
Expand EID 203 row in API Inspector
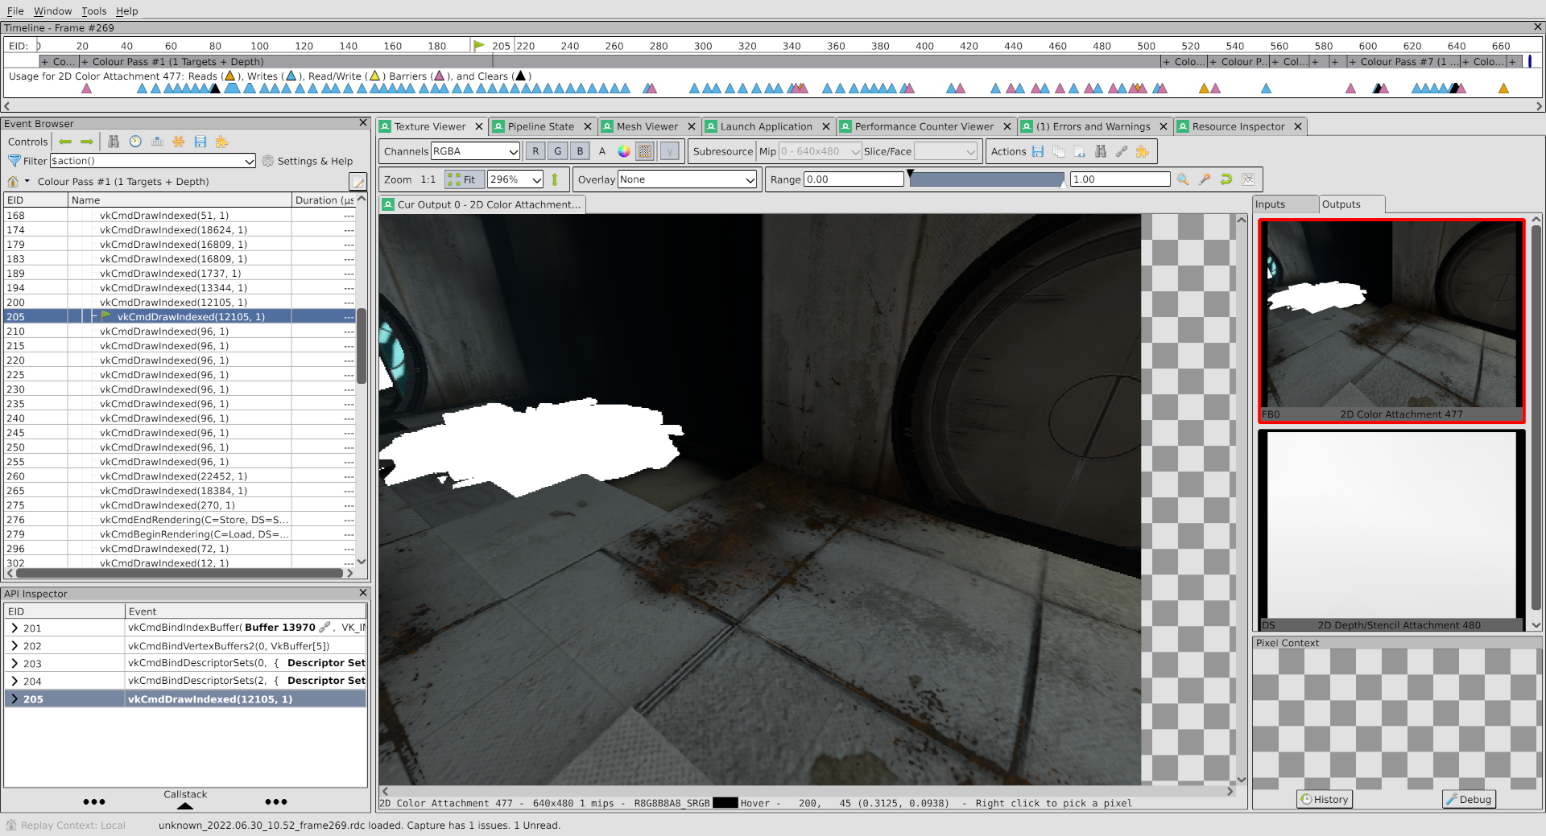pos(14,664)
